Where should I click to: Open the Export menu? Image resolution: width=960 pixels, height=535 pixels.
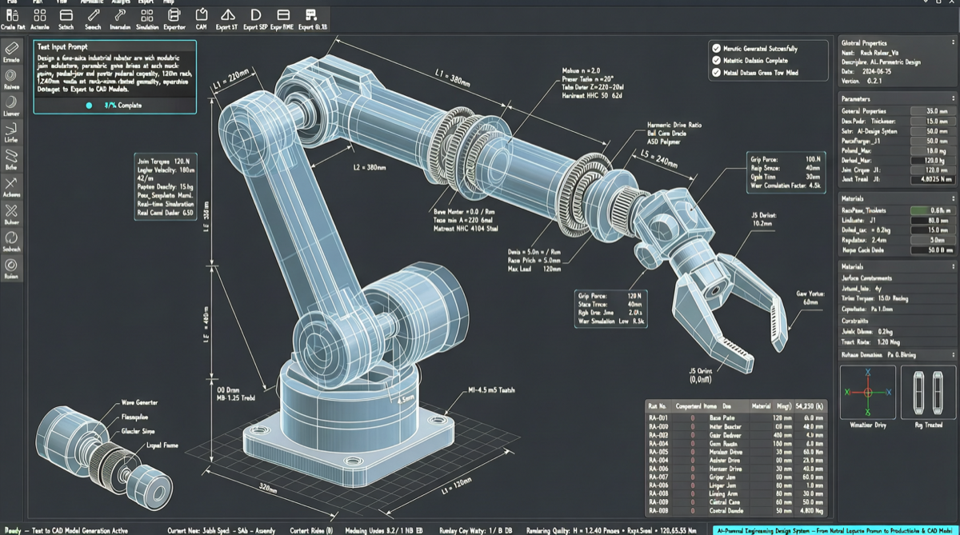pos(145,3)
